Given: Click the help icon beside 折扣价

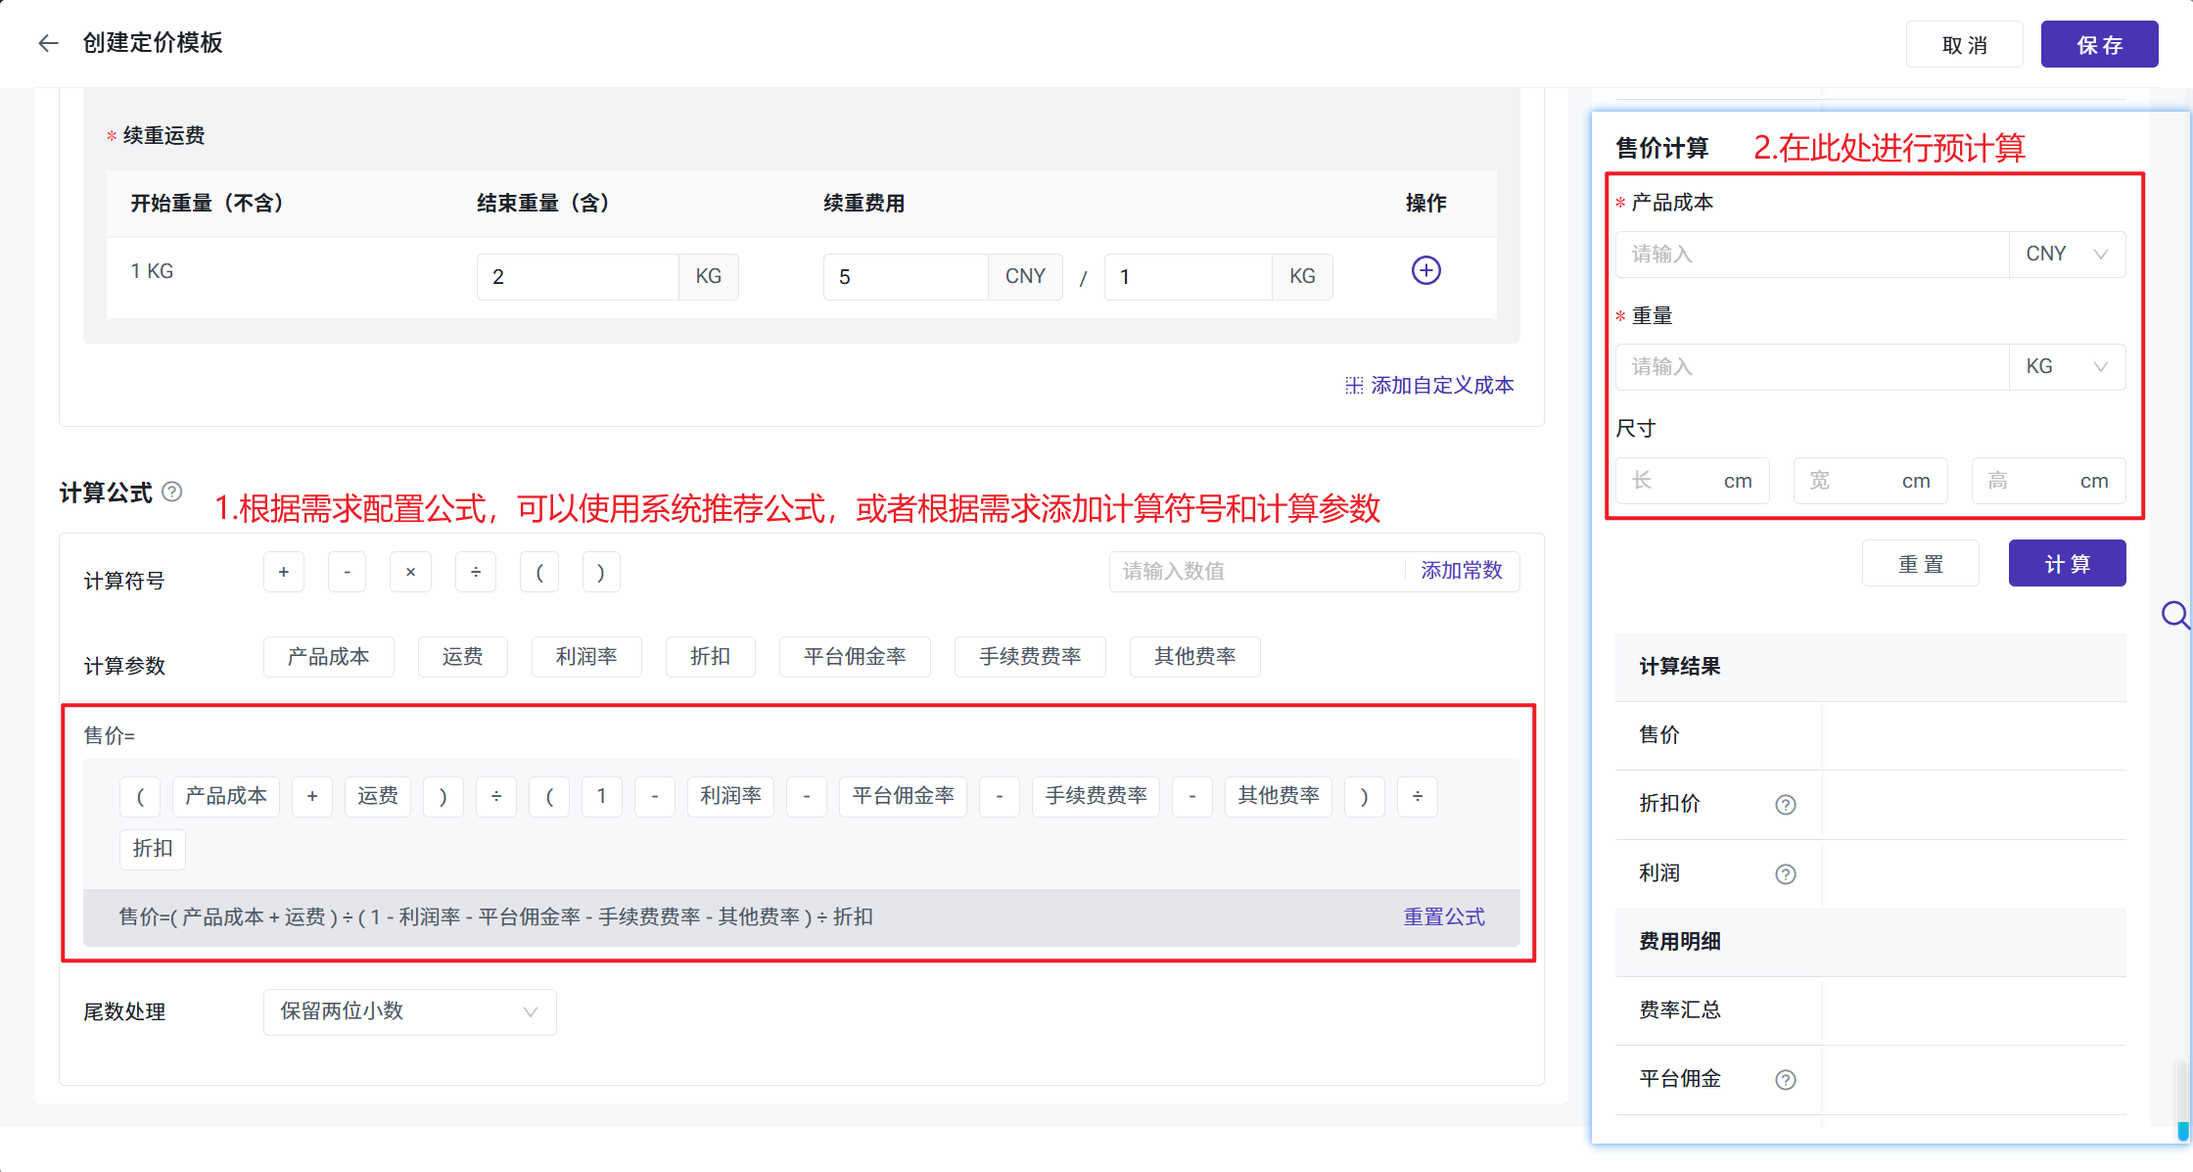Looking at the screenshot, I should [1785, 805].
